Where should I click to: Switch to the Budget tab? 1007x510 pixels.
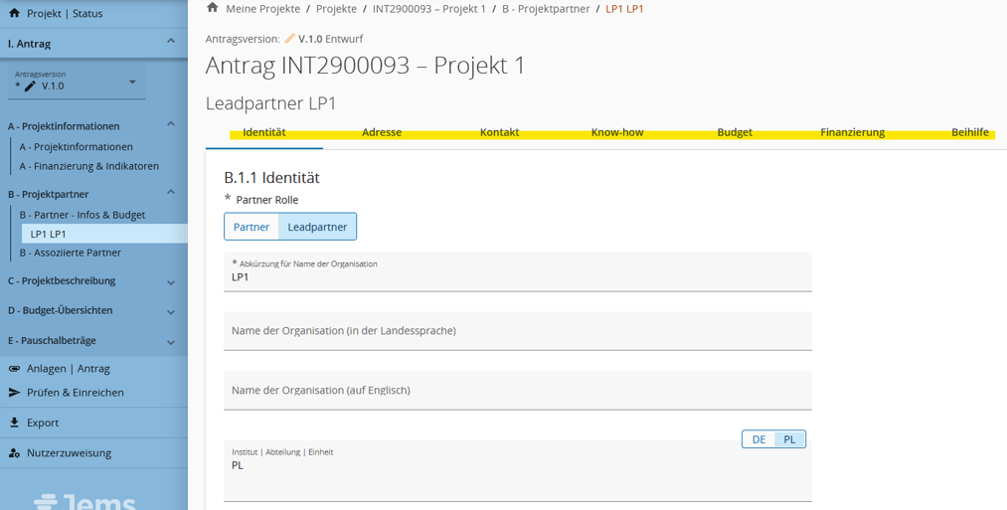point(735,132)
